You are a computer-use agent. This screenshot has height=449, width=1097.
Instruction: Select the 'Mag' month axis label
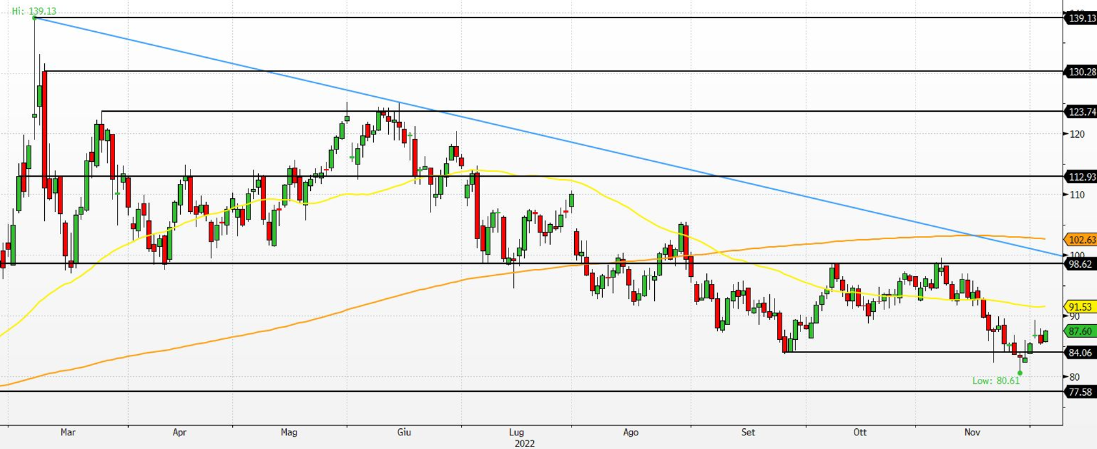click(x=289, y=432)
